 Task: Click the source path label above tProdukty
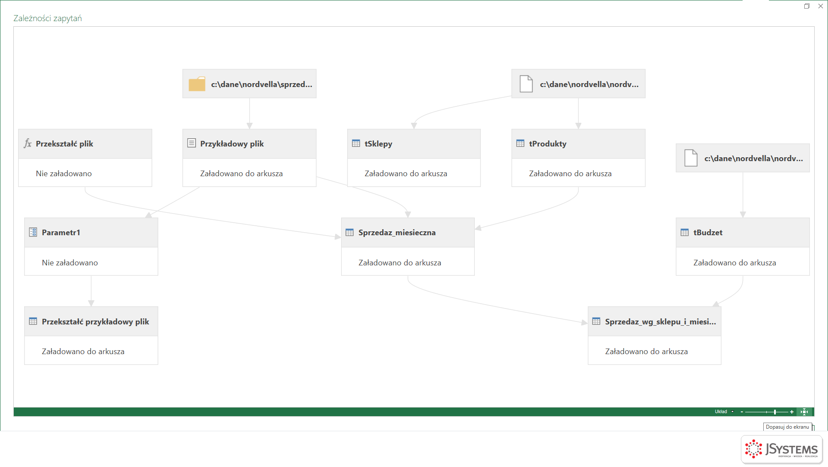(590, 84)
